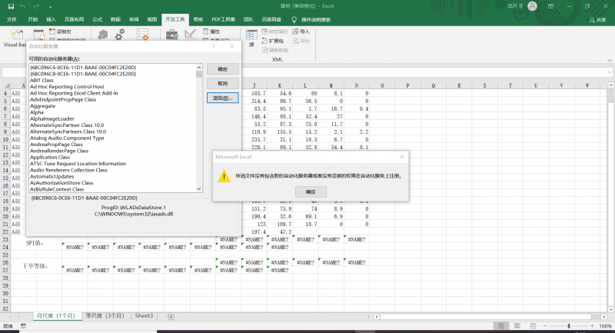Open the 公式 (Formulas) ribbon tab
This screenshot has height=333, width=615.
pos(98,18)
